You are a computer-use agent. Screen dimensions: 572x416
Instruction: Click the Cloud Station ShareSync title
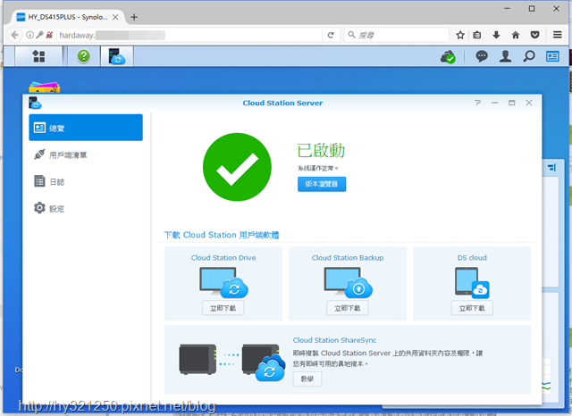click(334, 340)
